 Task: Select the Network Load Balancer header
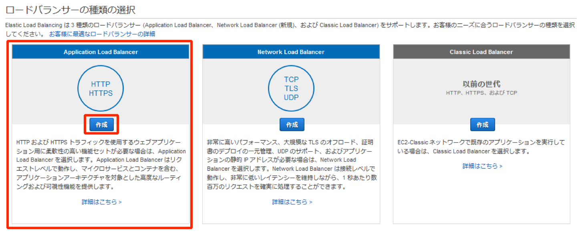[291, 52]
